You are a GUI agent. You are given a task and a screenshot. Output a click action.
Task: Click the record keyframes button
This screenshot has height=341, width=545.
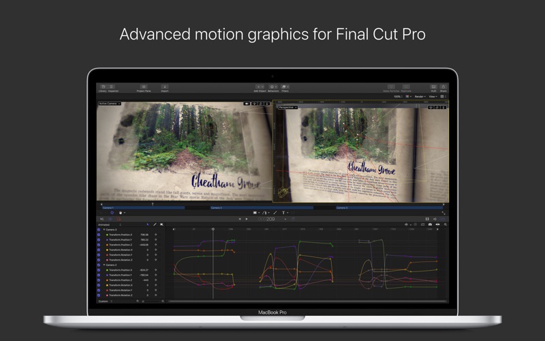click(119, 219)
